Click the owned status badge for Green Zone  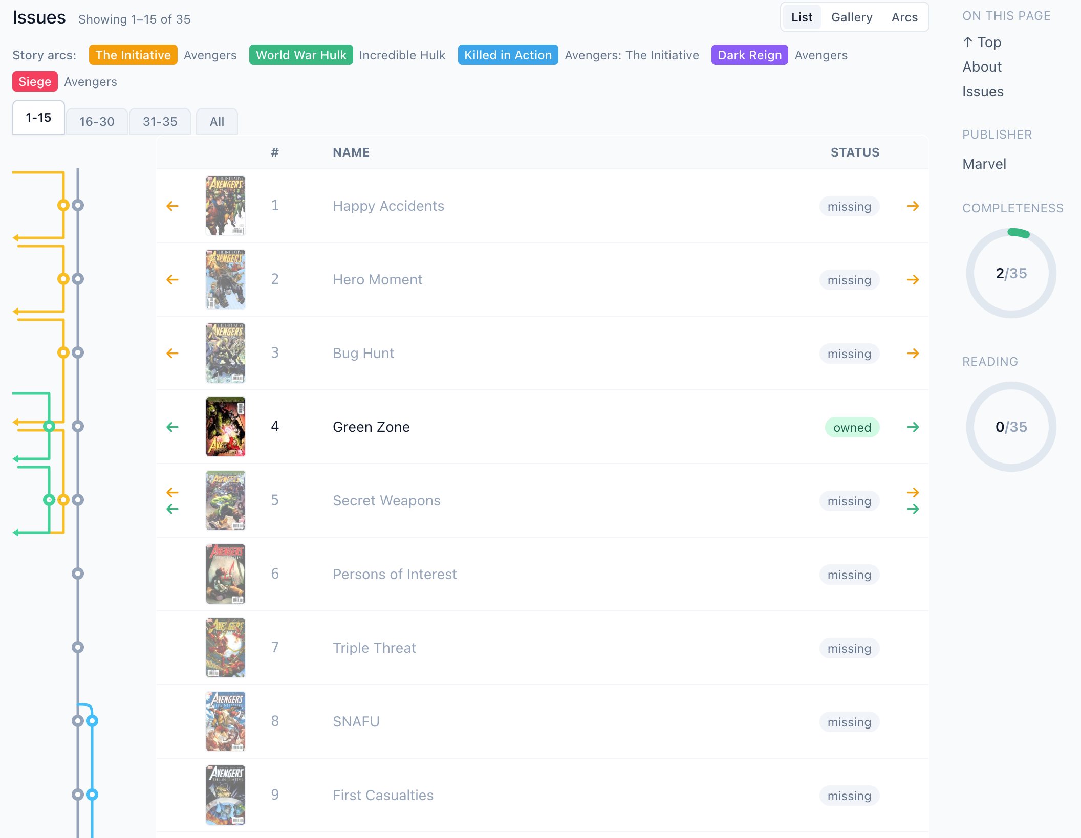[852, 427]
